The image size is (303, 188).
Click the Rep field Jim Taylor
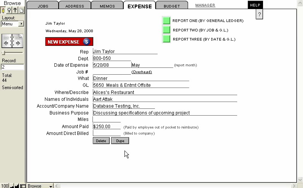pyautogui.click(x=125, y=52)
